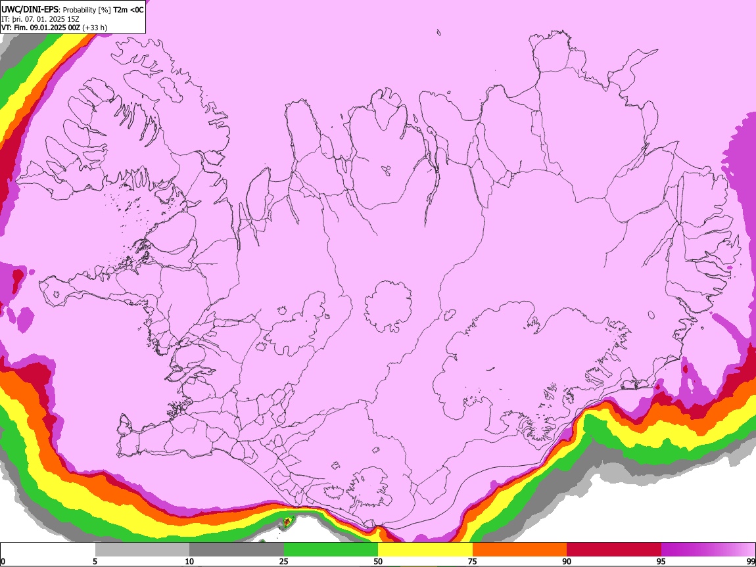Click the legend value label 25
Screen dimensions: 756x567
(x=284, y=561)
